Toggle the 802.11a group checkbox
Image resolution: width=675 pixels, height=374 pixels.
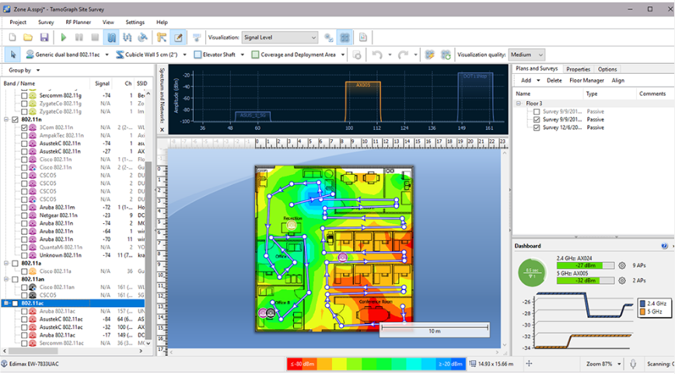15,264
